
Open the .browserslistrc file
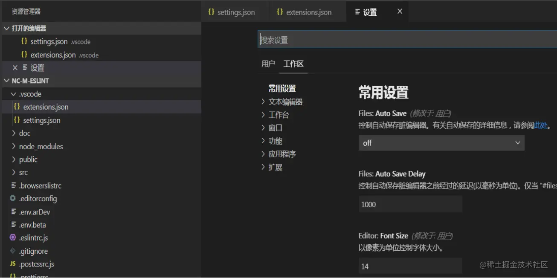102,185
